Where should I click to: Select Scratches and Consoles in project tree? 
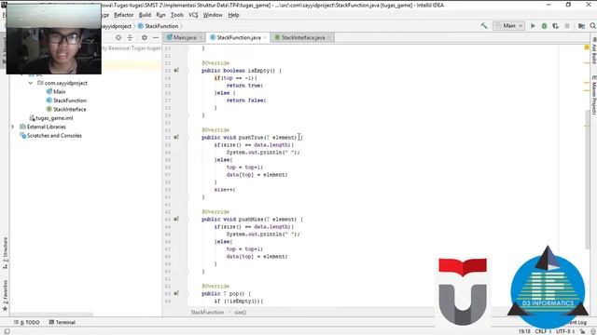(x=50, y=135)
